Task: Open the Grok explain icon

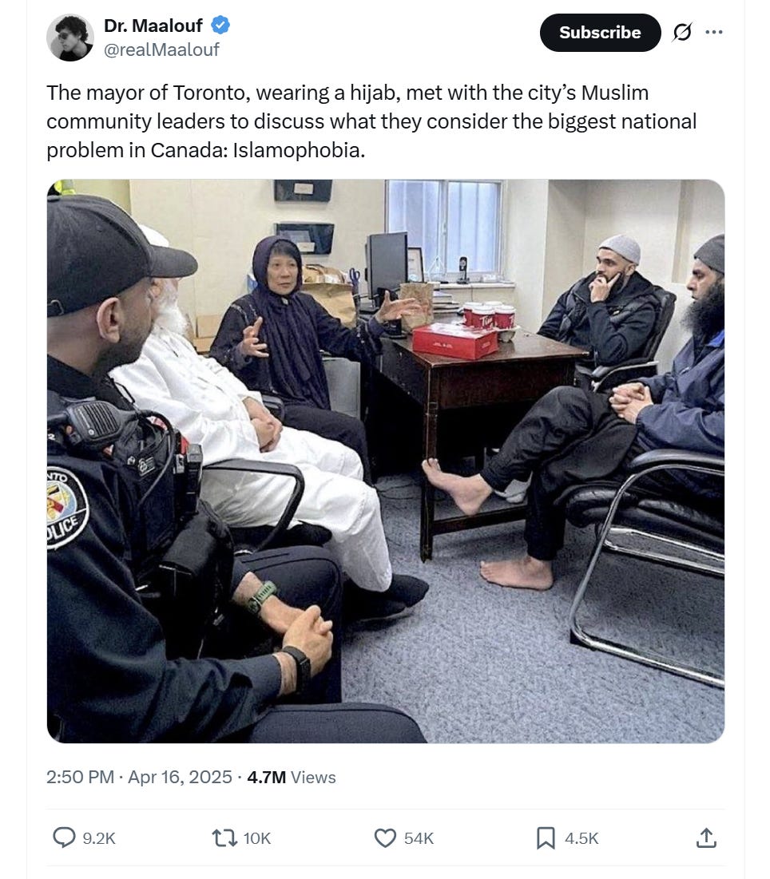Action: [682, 33]
